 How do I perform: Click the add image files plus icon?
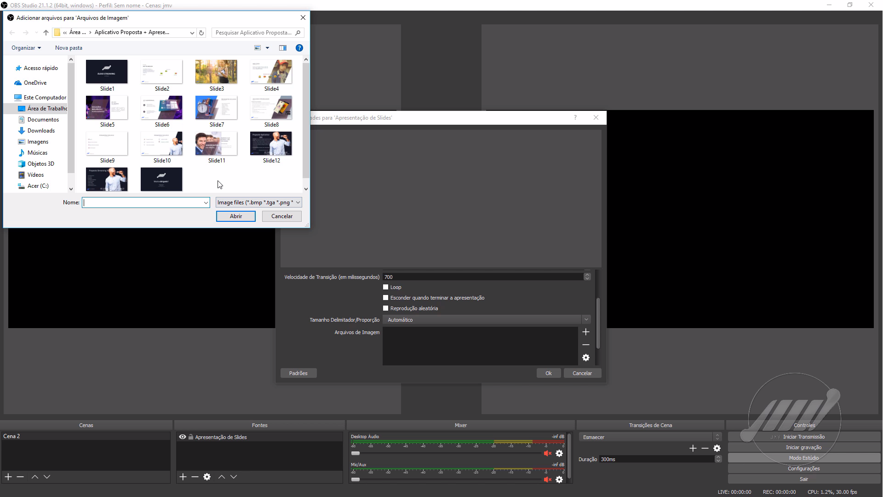pos(585,332)
